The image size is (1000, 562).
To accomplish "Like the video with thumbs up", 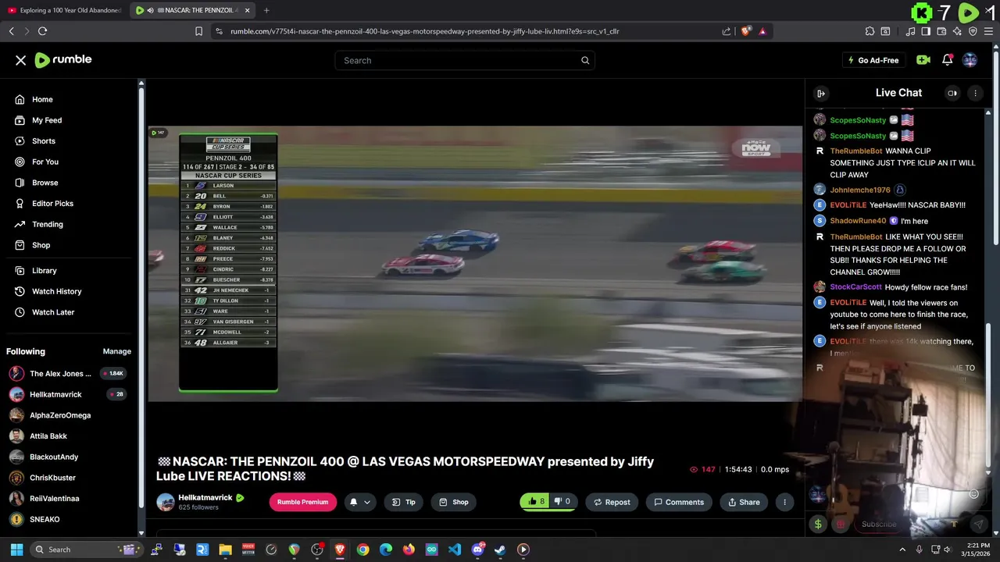I will point(536,502).
